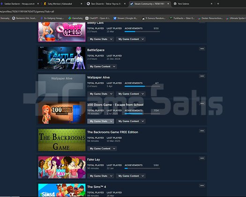Open the İlanlarımı Gör bookmark

pos(24,18)
